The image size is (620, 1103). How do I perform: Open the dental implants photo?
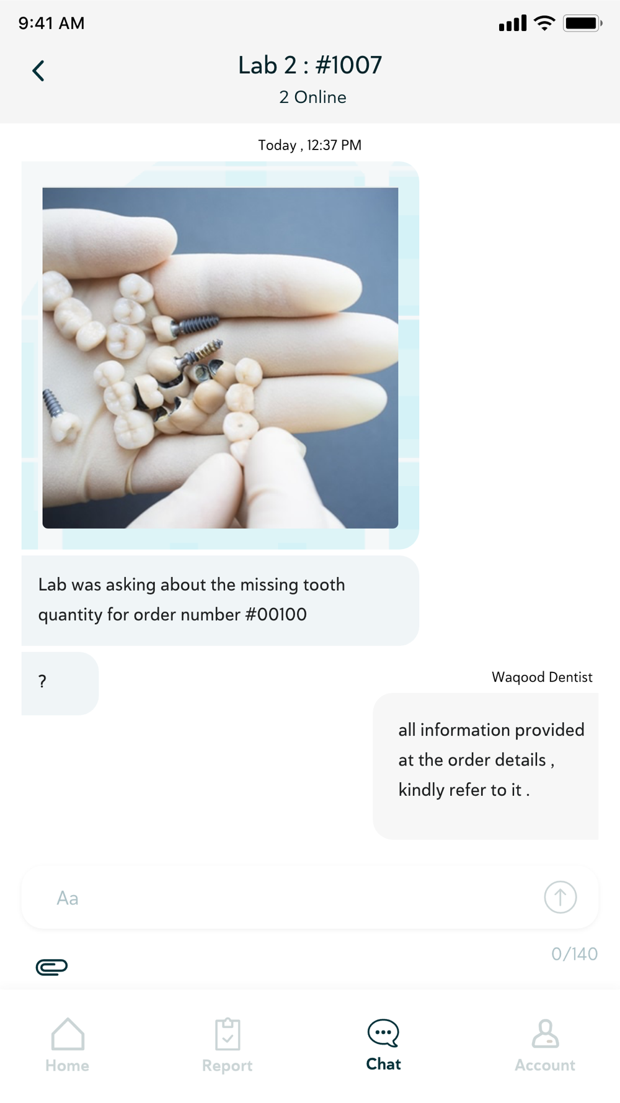coord(220,358)
